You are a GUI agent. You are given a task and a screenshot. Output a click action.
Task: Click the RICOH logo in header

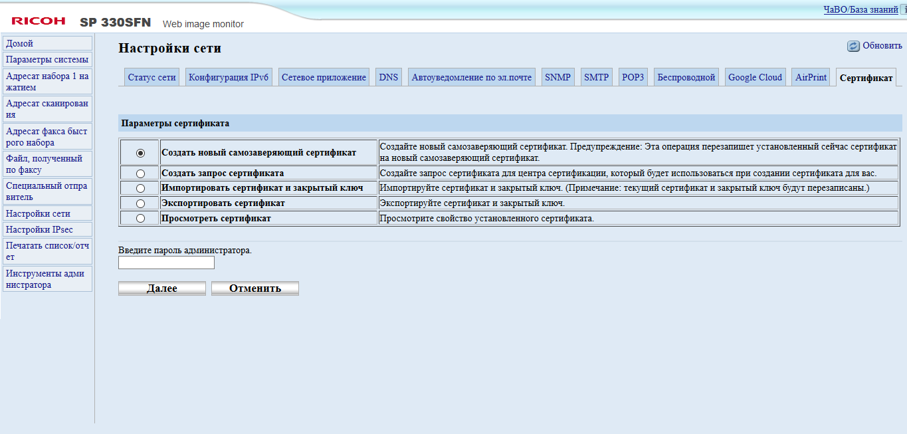(39, 21)
